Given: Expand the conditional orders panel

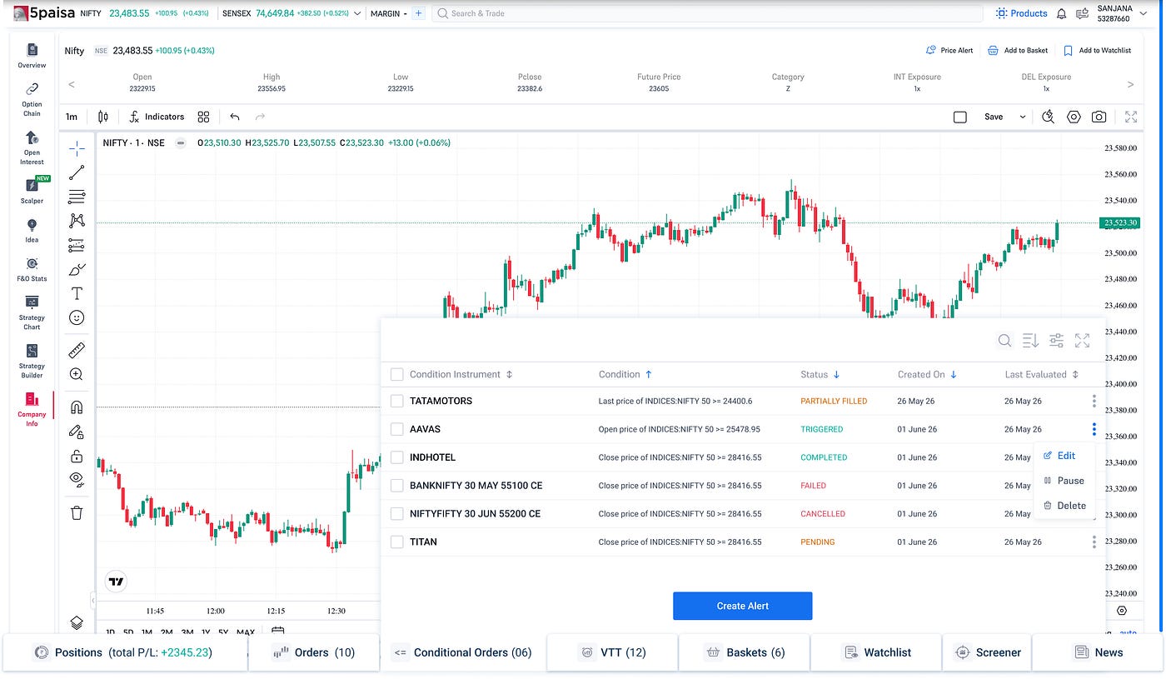Looking at the screenshot, I should pos(1082,340).
